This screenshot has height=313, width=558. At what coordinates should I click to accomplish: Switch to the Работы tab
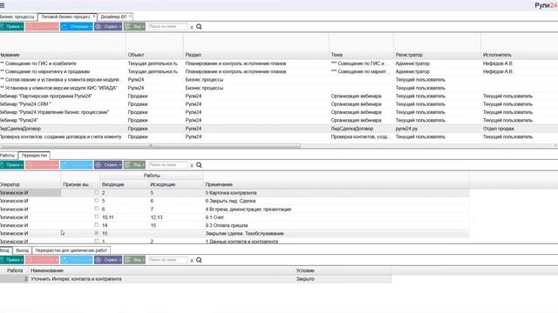8,156
